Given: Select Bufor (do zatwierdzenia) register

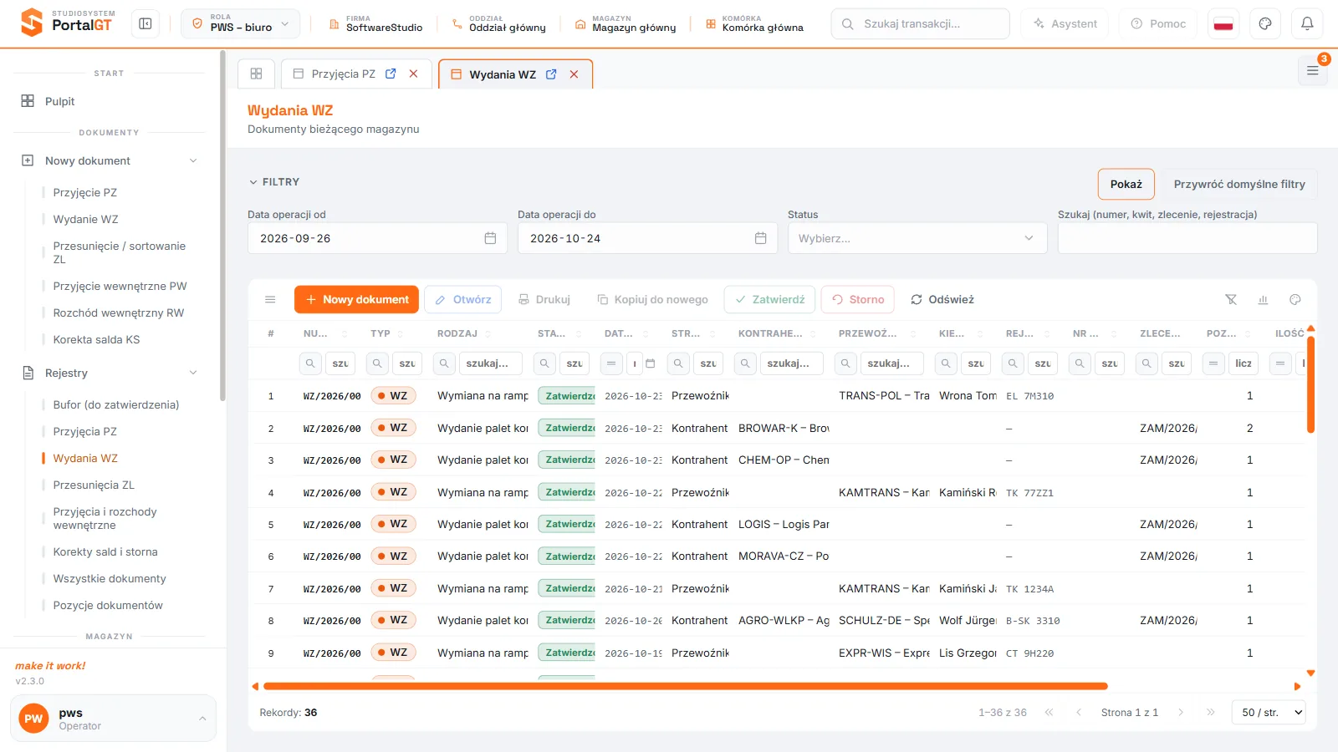Looking at the screenshot, I should pos(116,404).
